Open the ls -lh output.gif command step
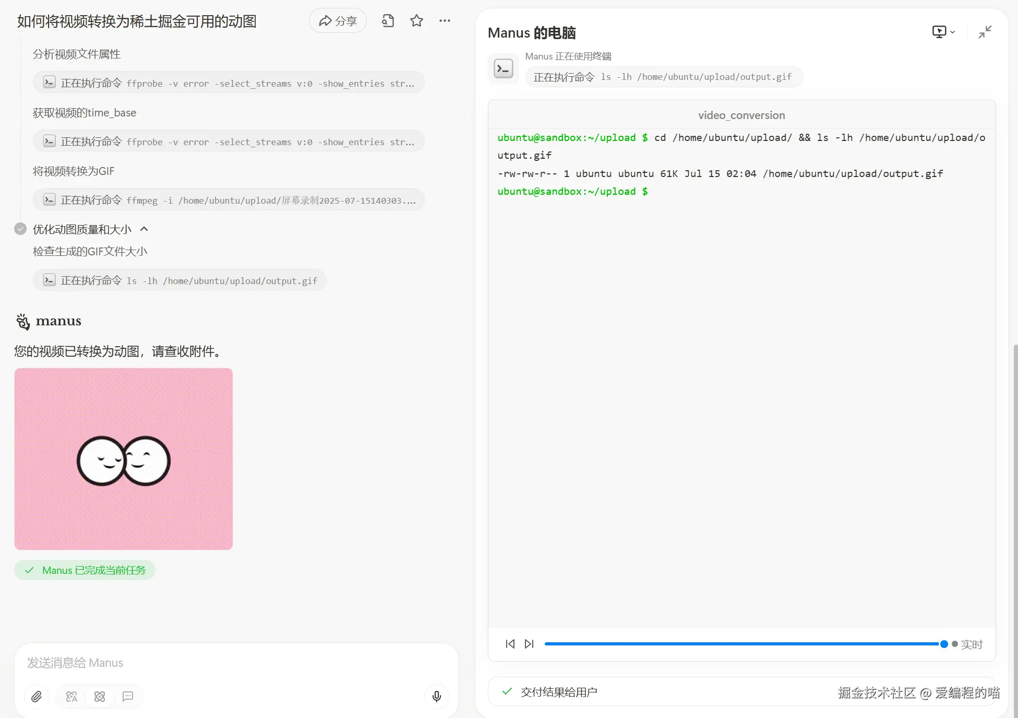Viewport: 1018px width, 718px height. 179,280
